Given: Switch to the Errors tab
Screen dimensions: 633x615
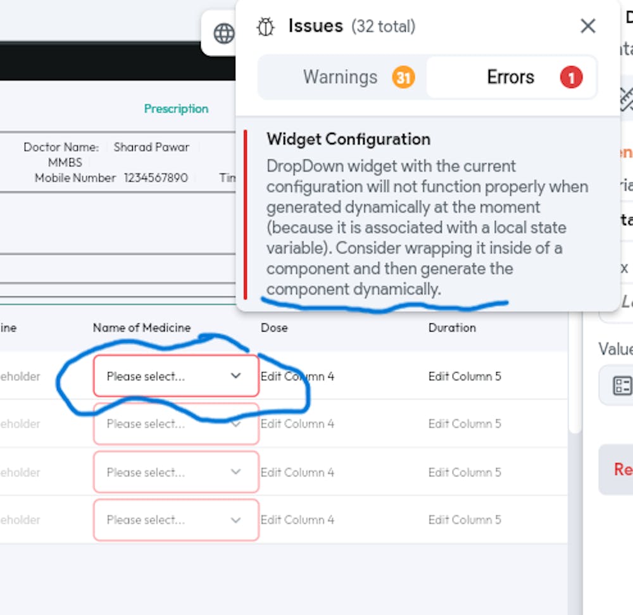Looking at the screenshot, I should 511,77.
